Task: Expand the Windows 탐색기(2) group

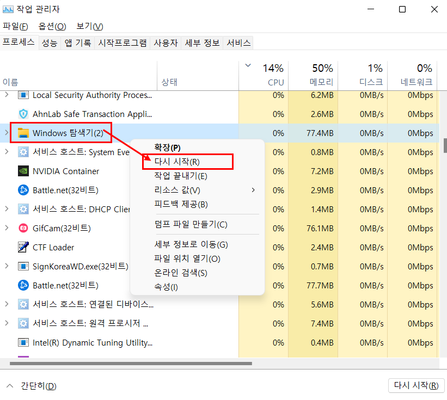Action: click(7, 132)
